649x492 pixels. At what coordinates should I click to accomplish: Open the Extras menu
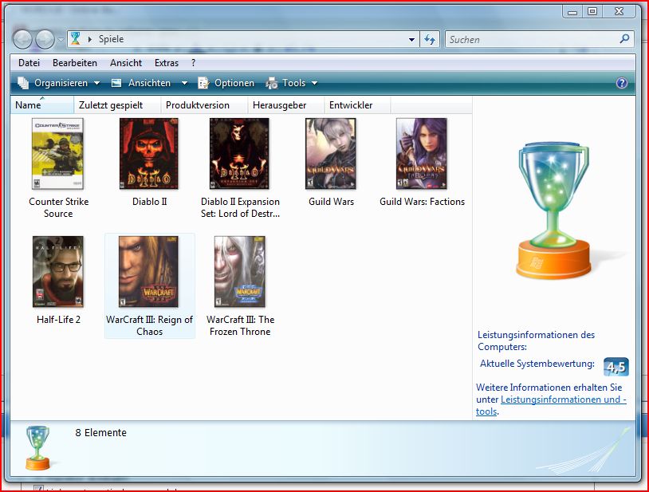click(x=167, y=63)
